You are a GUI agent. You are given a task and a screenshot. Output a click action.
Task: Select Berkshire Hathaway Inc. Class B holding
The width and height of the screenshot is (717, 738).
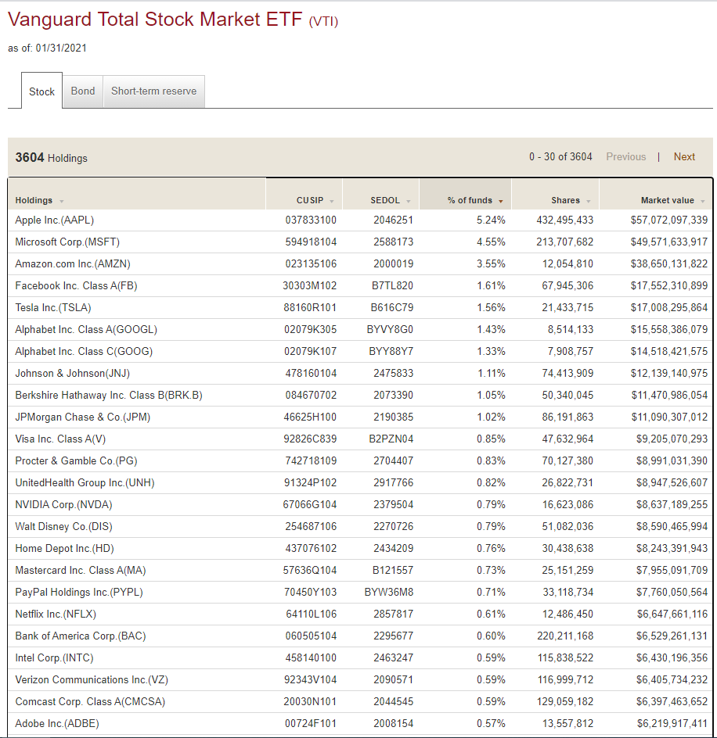[x=108, y=395]
